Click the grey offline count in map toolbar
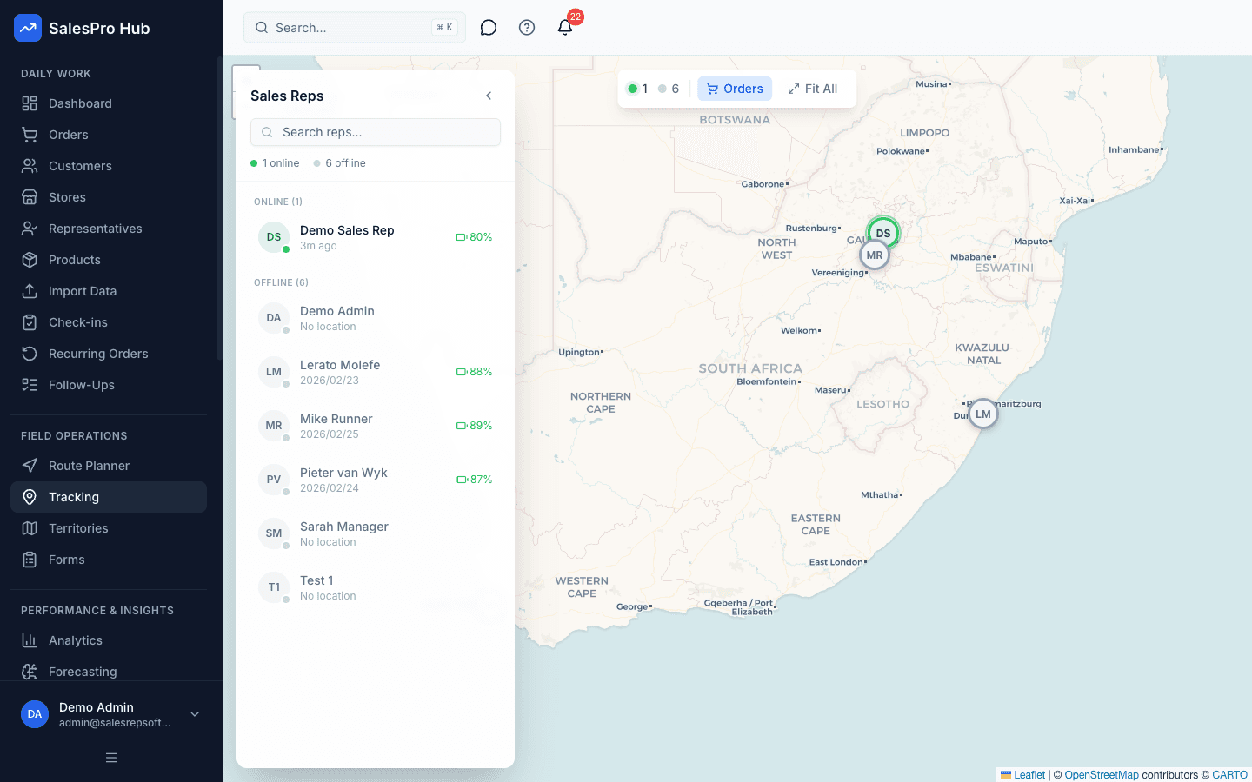The width and height of the screenshot is (1252, 782). tap(669, 89)
